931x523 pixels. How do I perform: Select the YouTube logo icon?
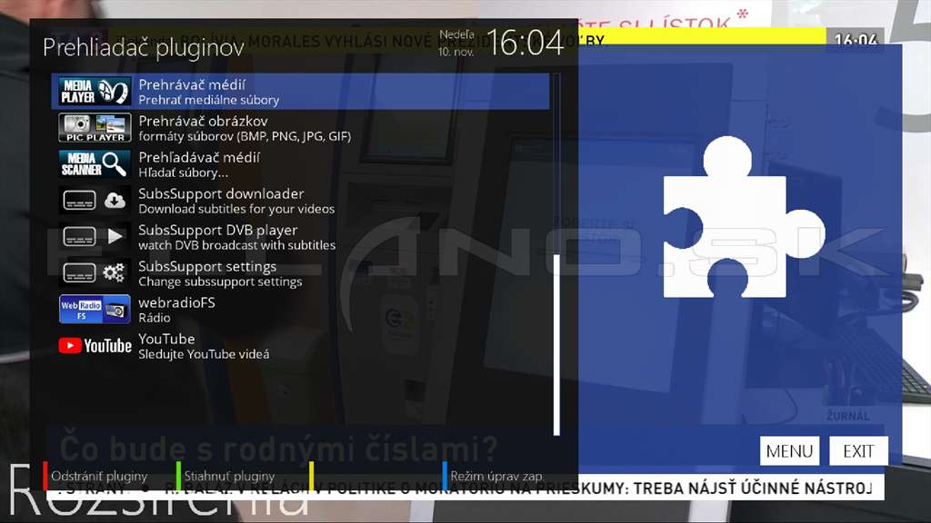click(95, 346)
